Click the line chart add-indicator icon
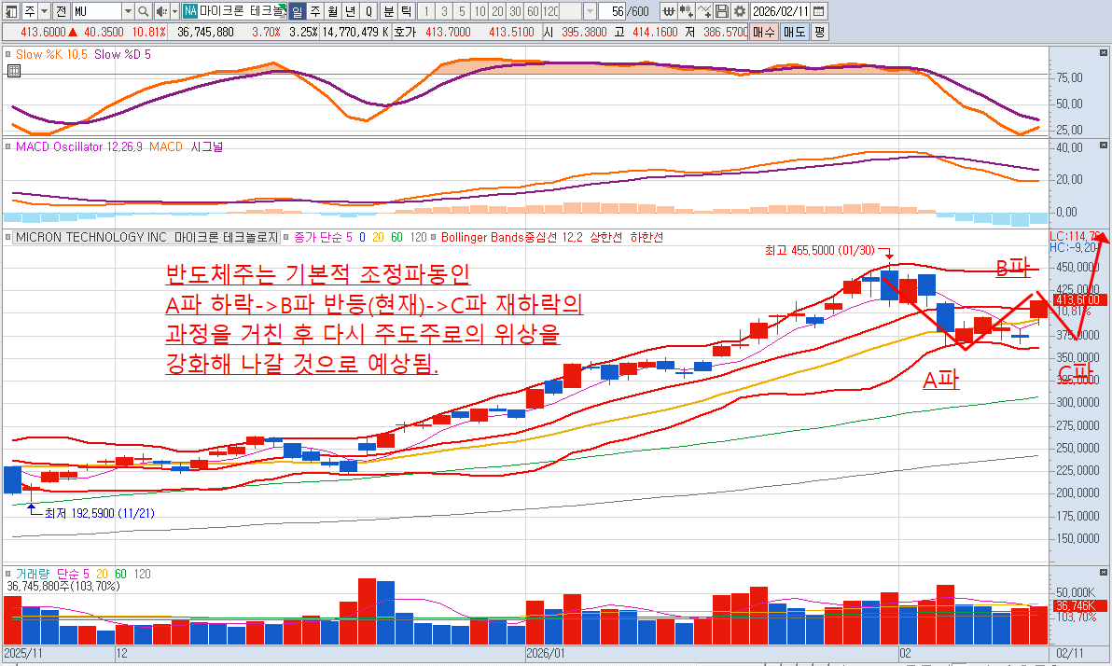The height and width of the screenshot is (666, 1112). pos(705,11)
